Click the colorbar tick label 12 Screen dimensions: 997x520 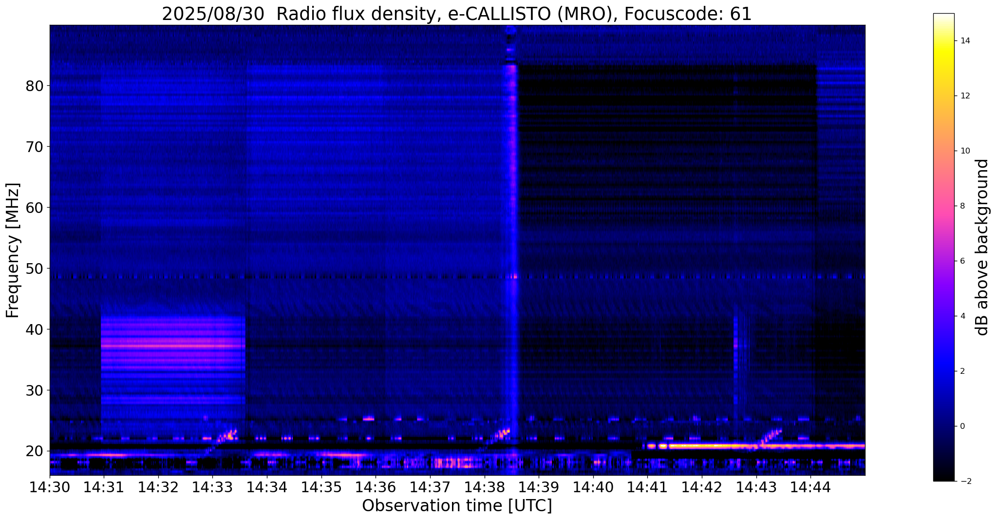coord(965,96)
